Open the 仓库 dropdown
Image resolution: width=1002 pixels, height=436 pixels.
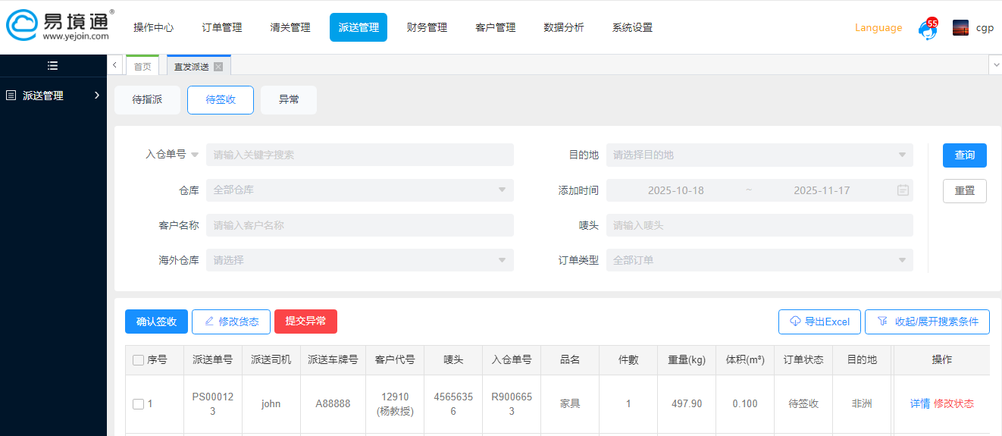click(x=359, y=190)
